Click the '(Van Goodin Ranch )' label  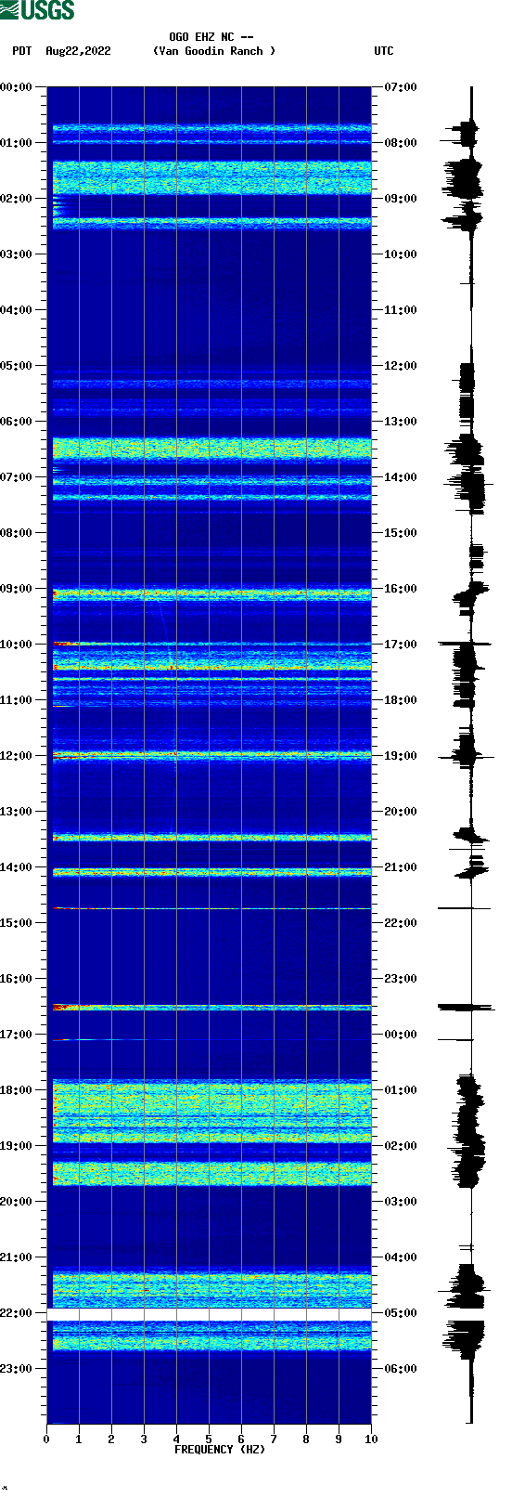click(214, 51)
